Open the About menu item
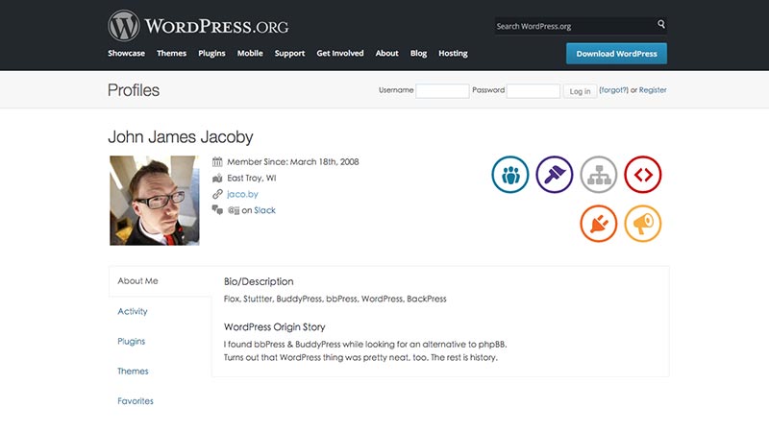This screenshot has width=769, height=432. click(386, 53)
